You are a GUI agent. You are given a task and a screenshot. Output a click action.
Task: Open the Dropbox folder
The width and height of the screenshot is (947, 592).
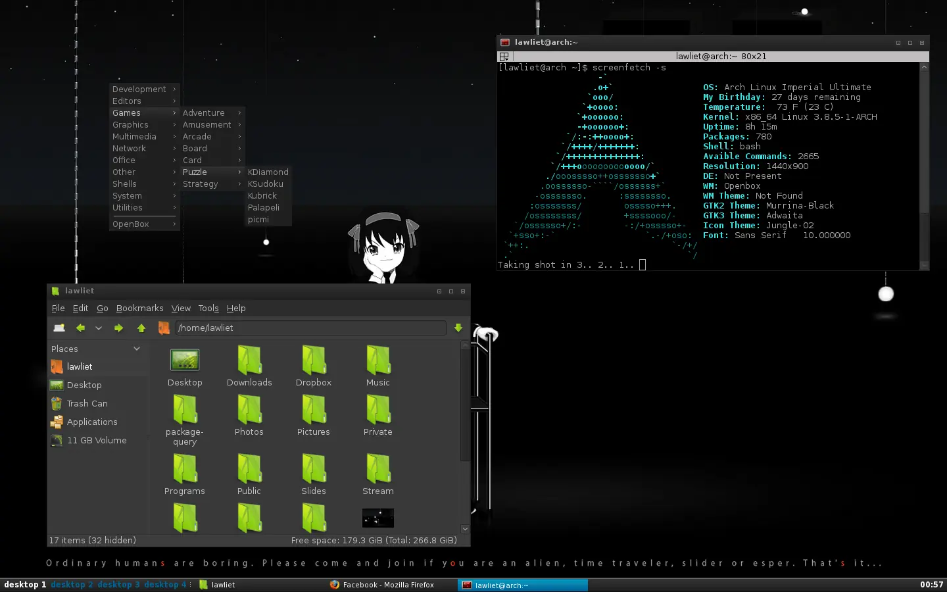(314, 366)
